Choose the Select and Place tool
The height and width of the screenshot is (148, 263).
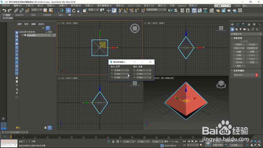pyautogui.click(x=85, y=11)
